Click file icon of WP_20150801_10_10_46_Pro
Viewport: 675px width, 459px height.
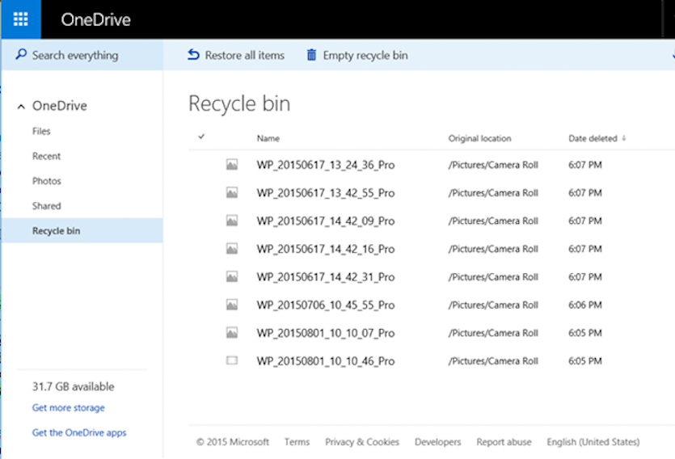(x=231, y=360)
